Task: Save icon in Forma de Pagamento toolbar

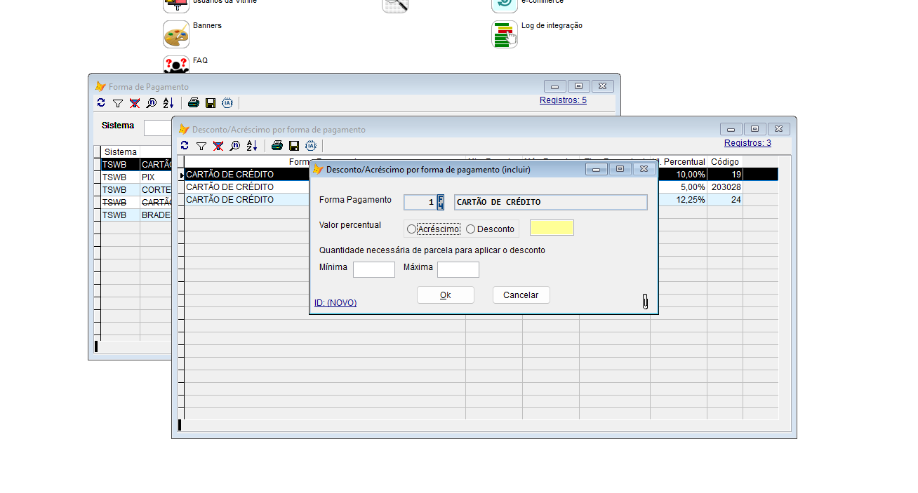Action: (x=211, y=103)
